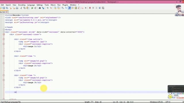Click the Copy toolbar icon
Viewport: 184px width, 103px height.
[24, 8]
